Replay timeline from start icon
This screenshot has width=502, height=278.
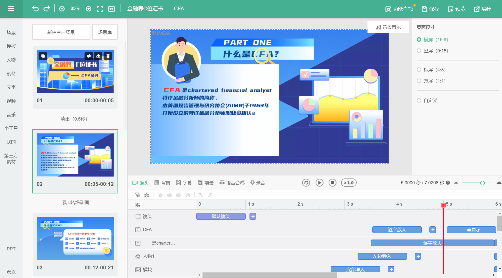[306, 183]
